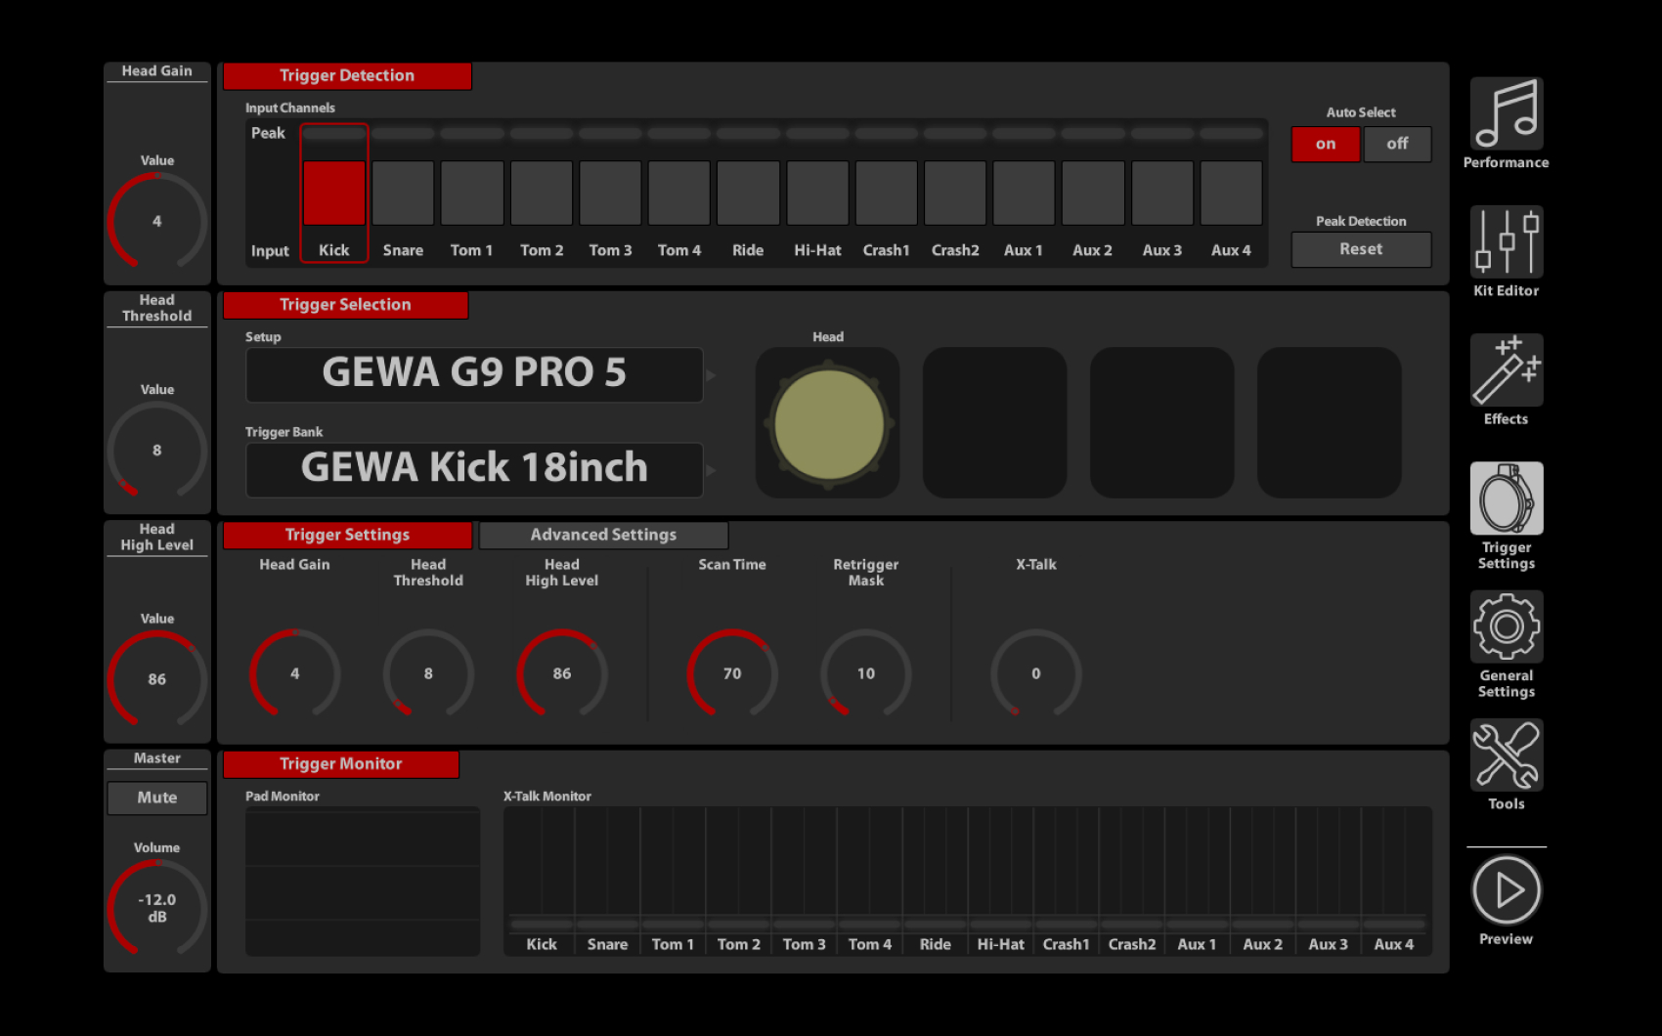Viewport: 1662px width, 1036px height.
Task: Open the Trigger Settings drum icon
Action: click(1506, 498)
